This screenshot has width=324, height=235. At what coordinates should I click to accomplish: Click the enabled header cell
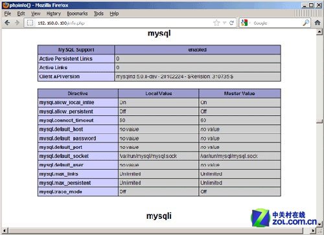tap(198, 50)
